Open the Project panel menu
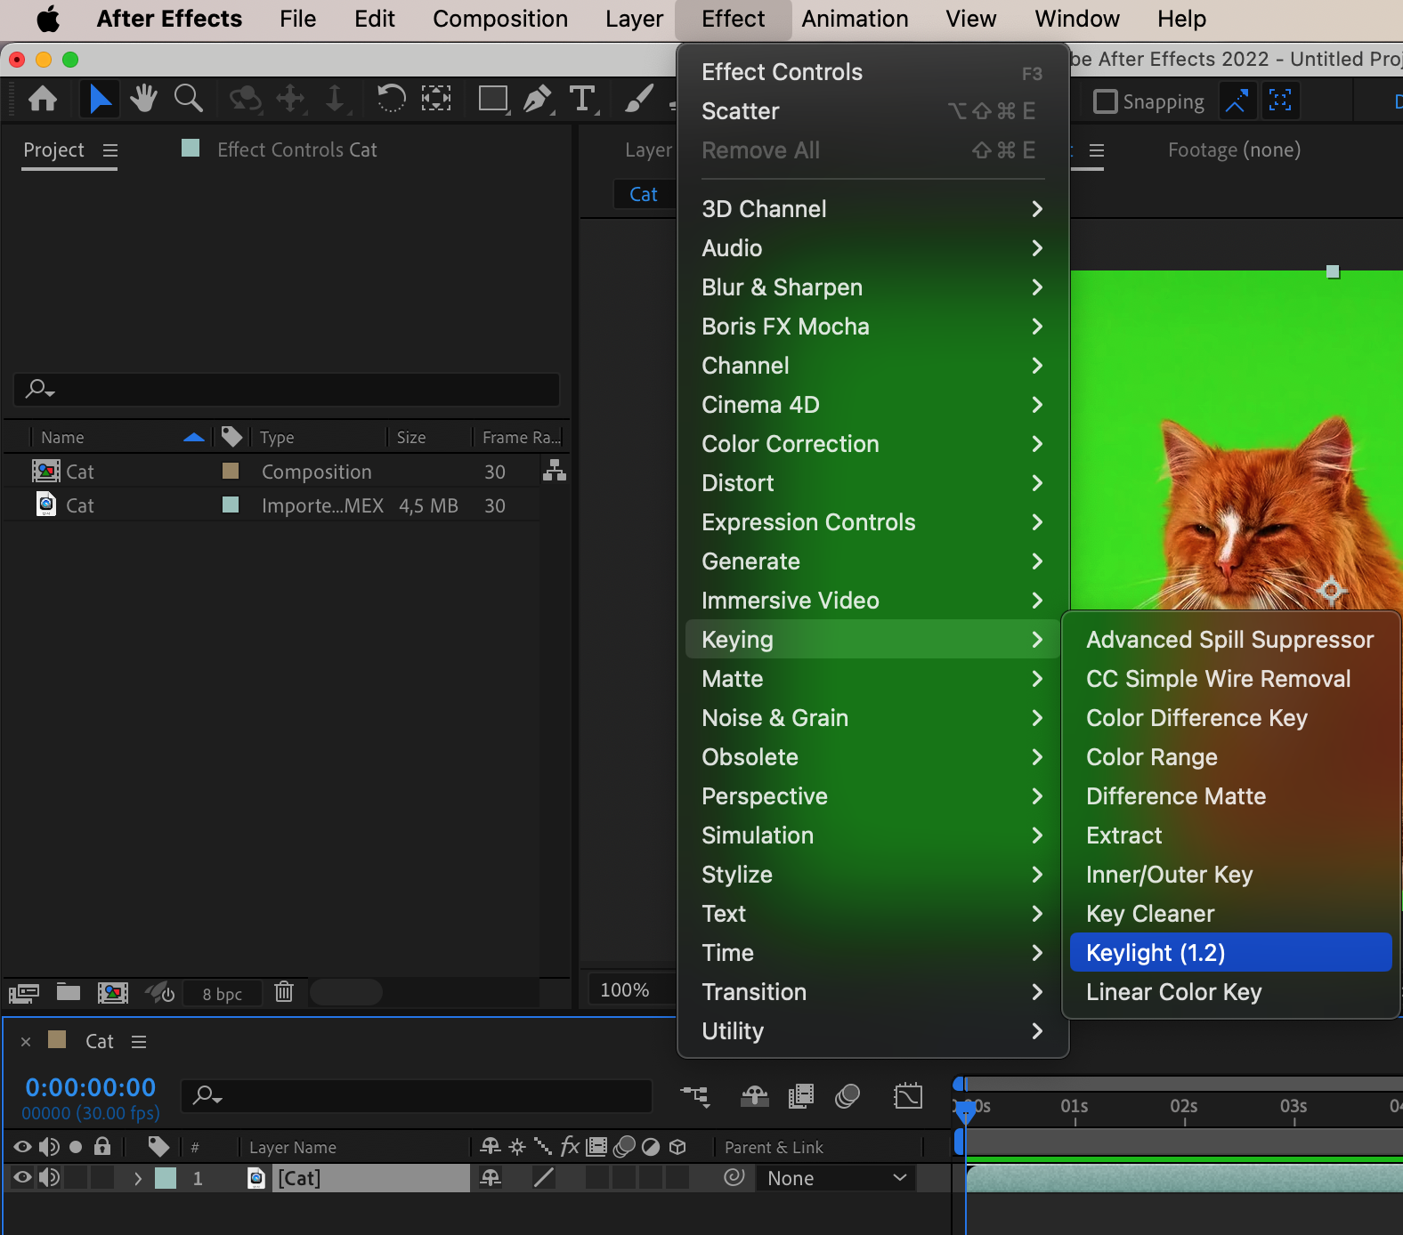1403x1235 pixels. 110,150
